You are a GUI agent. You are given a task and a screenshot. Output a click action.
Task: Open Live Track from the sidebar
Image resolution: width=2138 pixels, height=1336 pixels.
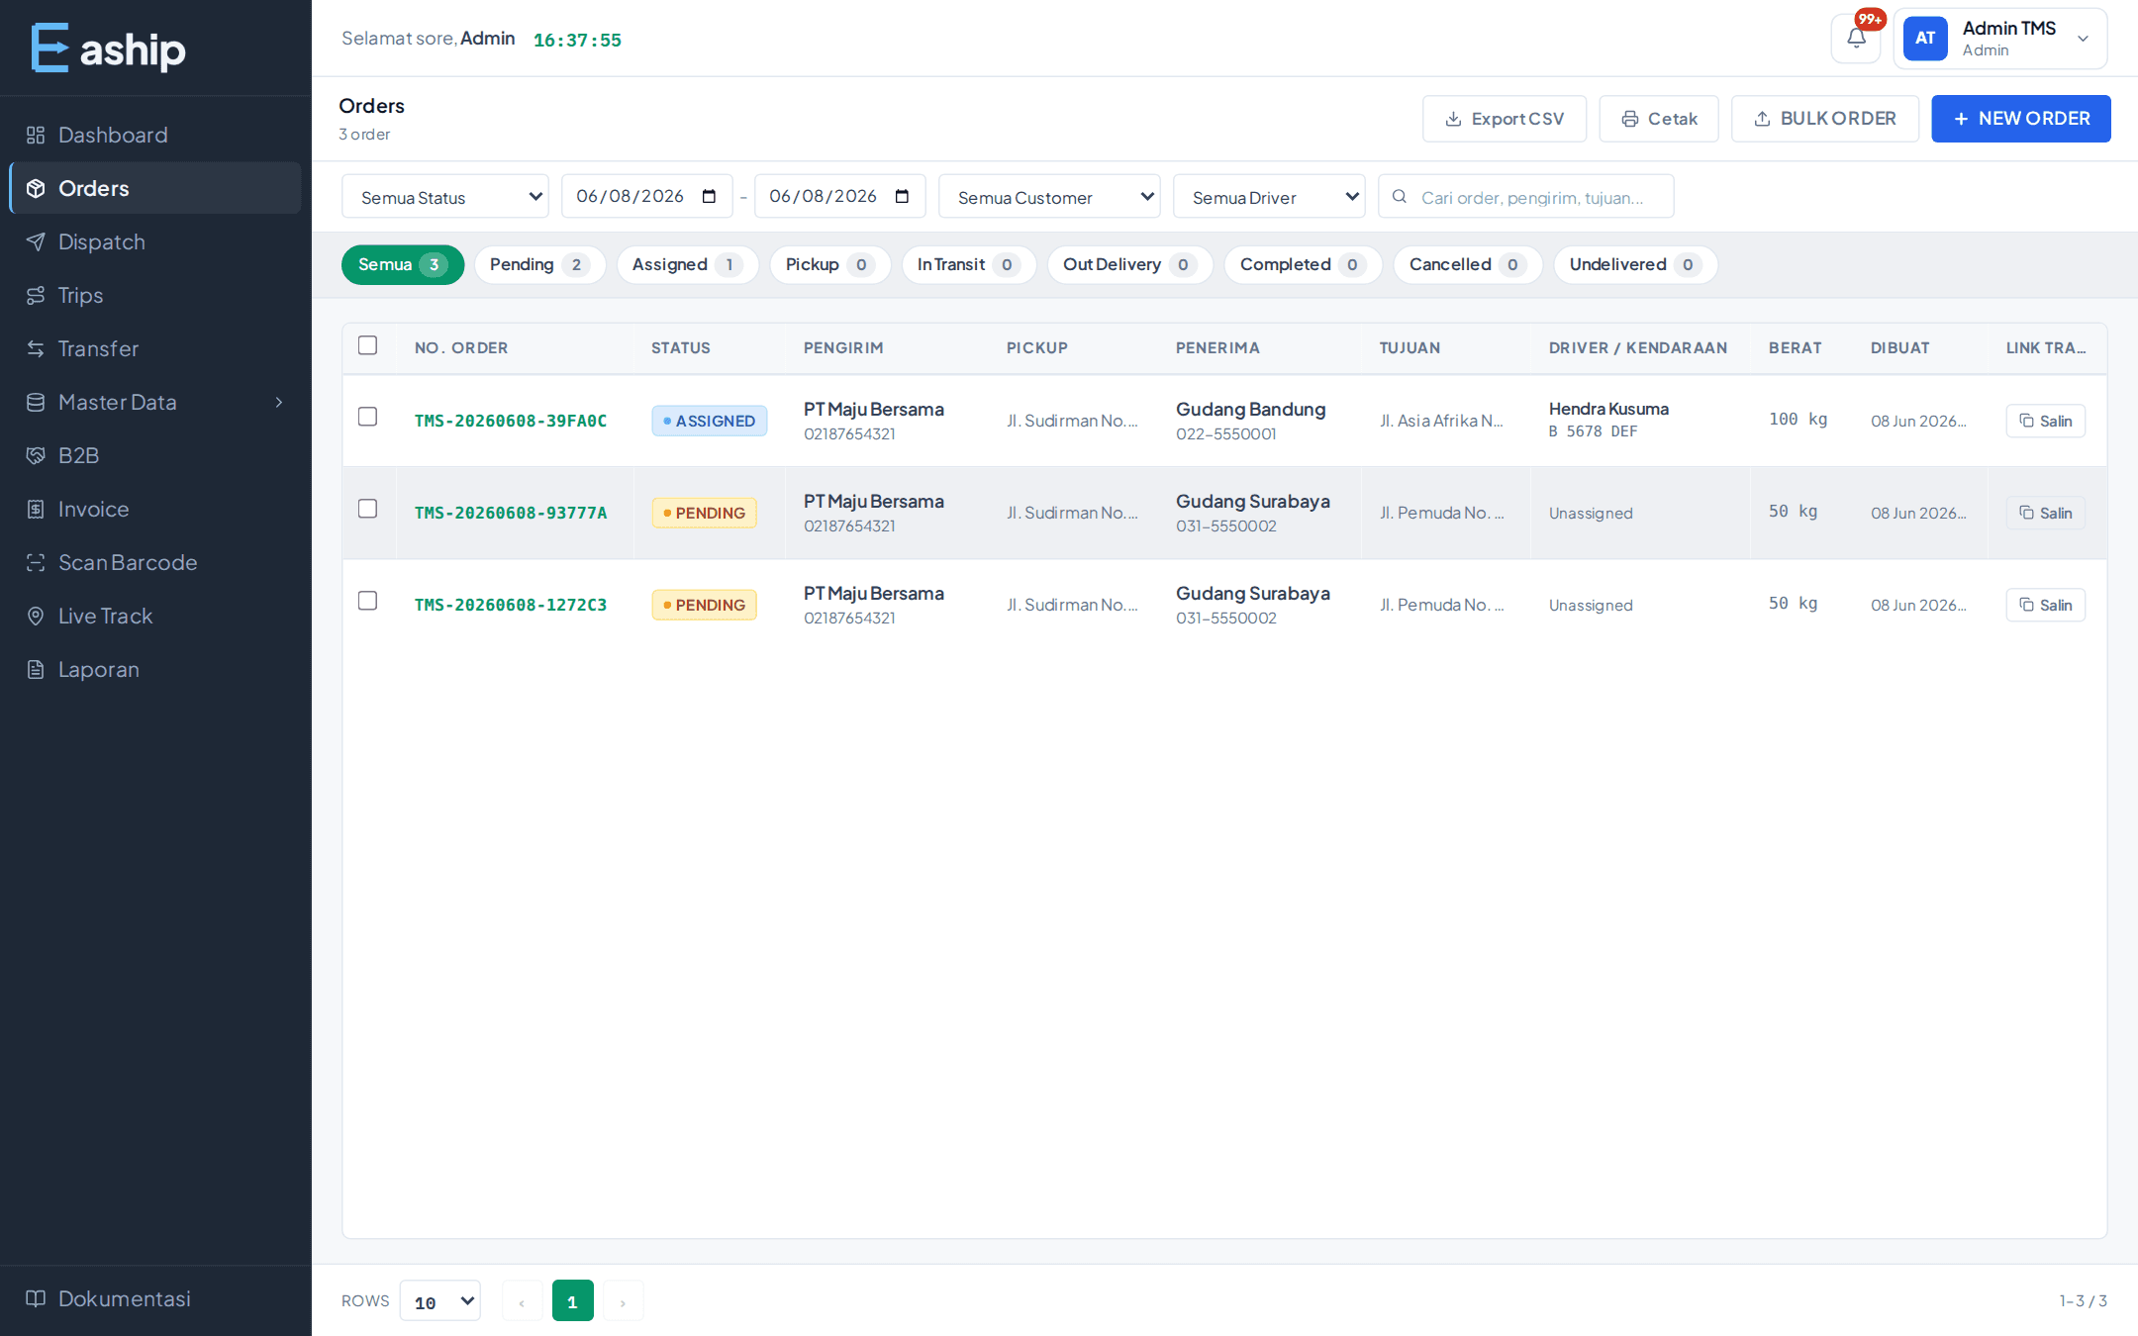pyautogui.click(x=155, y=616)
